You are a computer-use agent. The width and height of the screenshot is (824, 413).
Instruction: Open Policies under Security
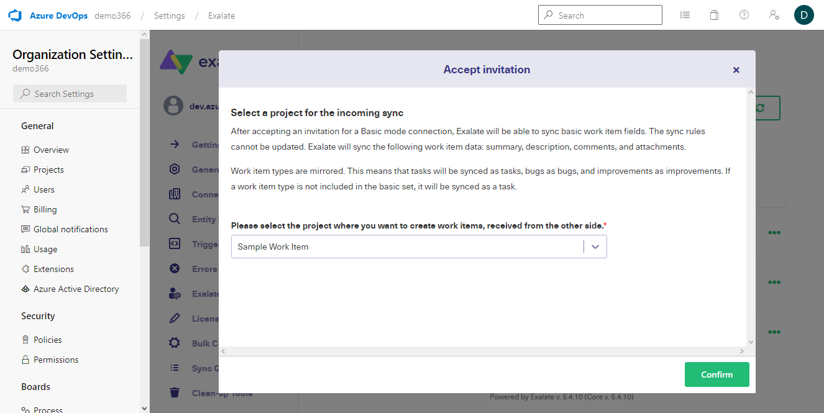coord(48,340)
